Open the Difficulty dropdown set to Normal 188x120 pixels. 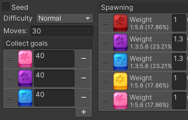point(65,18)
